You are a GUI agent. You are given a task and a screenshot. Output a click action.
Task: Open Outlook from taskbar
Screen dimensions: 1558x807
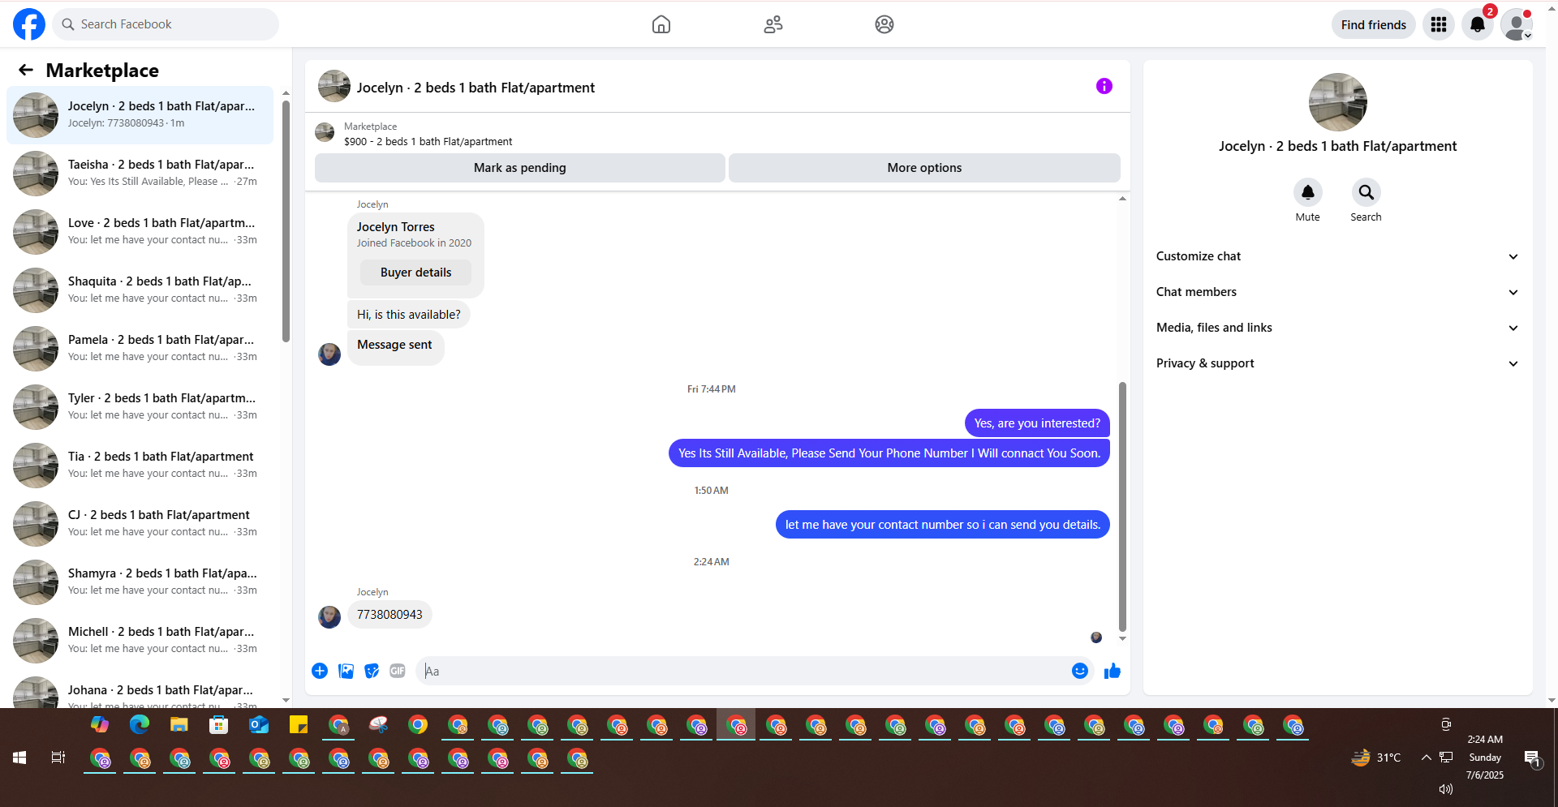[259, 724]
